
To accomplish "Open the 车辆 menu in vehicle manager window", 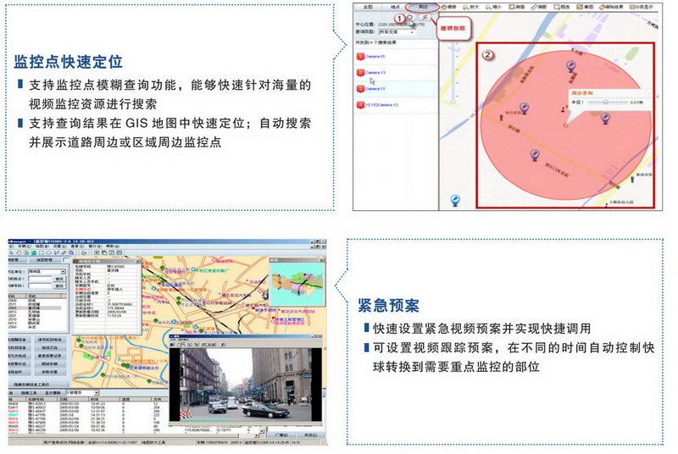I will coord(25,246).
